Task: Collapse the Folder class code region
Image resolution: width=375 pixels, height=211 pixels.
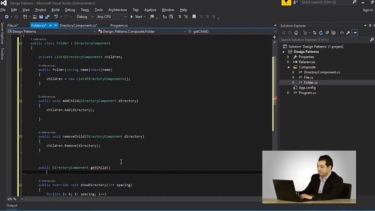Action: pyautogui.click(x=21, y=43)
